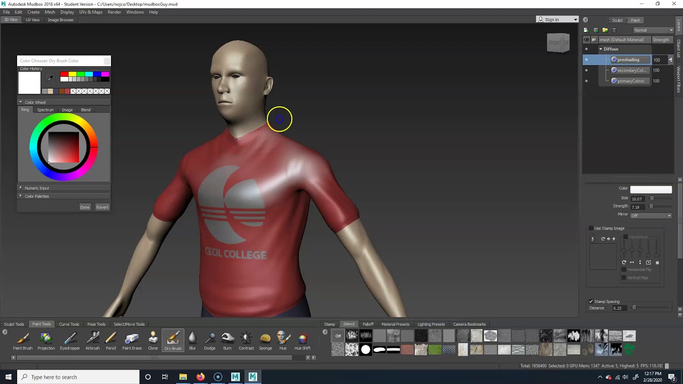683x384 pixels.
Task: Open the Mirror dropdown
Action: [650, 215]
